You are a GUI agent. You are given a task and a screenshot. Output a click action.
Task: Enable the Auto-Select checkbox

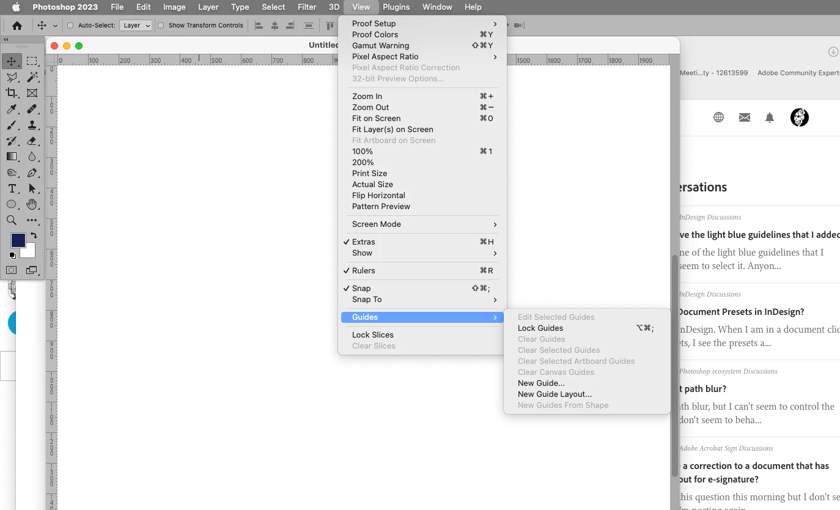(x=70, y=25)
